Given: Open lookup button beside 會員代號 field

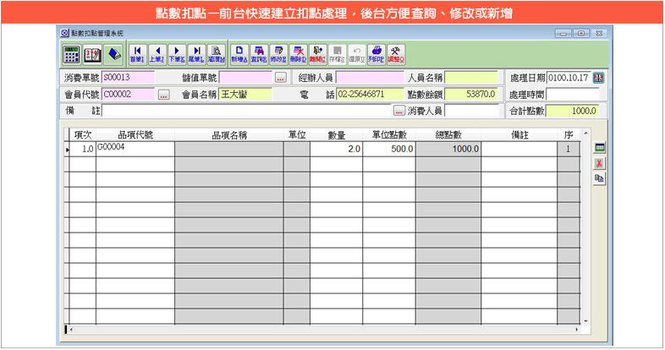Looking at the screenshot, I should [163, 95].
